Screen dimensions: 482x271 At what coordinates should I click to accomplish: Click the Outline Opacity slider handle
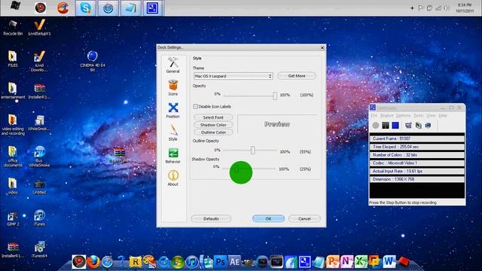[253, 150]
